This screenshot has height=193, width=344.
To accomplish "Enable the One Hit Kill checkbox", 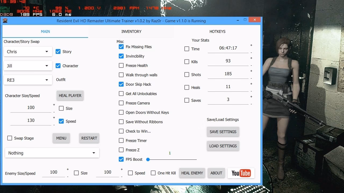I will tap(153, 173).
